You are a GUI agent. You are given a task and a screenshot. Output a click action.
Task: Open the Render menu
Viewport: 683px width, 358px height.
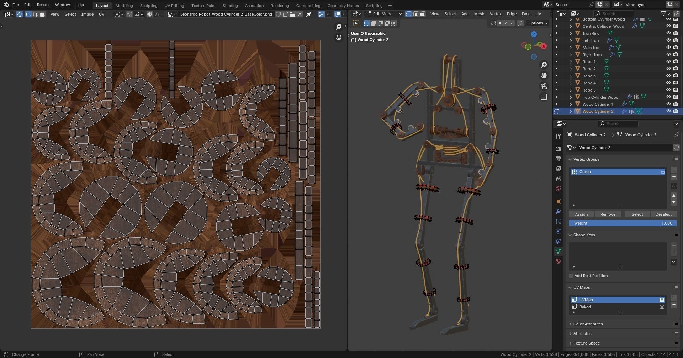(x=43, y=5)
